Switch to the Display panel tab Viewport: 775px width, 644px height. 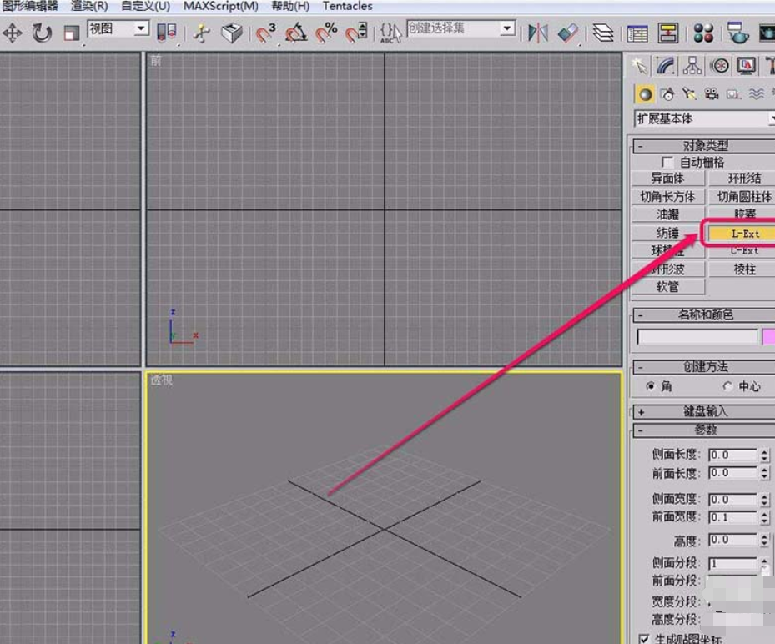747,66
